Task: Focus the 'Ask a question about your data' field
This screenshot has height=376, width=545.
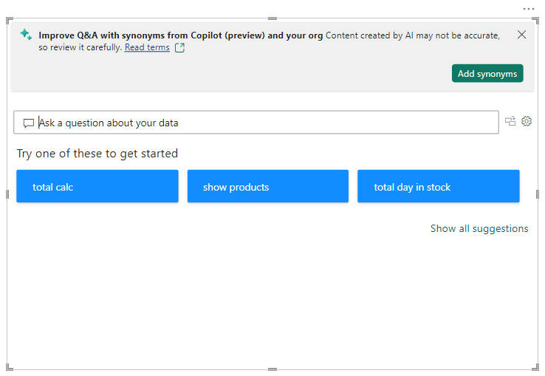Action: tap(266, 123)
